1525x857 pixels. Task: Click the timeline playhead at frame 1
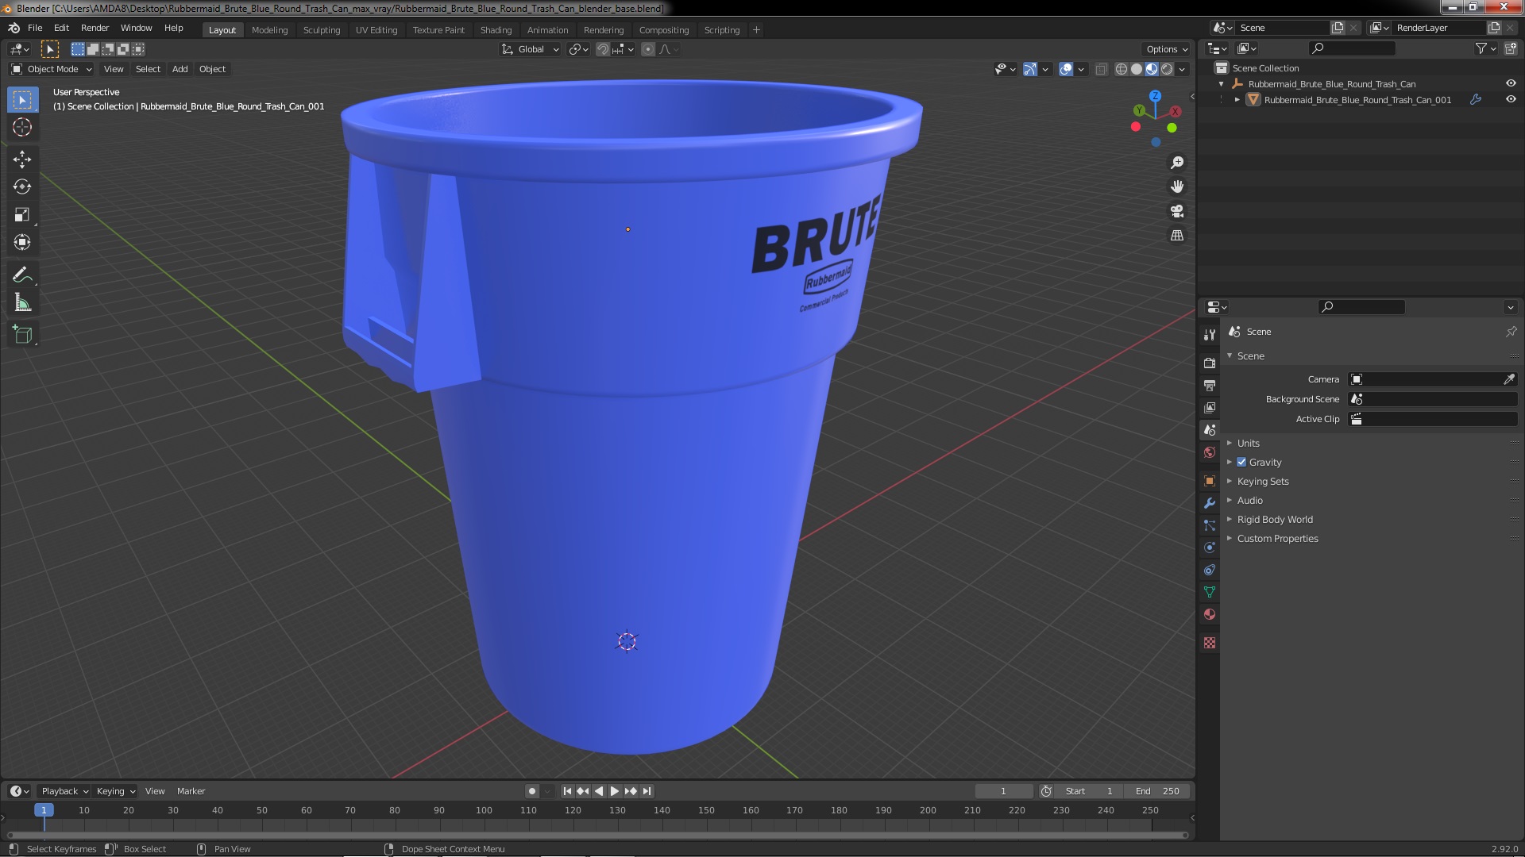tap(44, 810)
